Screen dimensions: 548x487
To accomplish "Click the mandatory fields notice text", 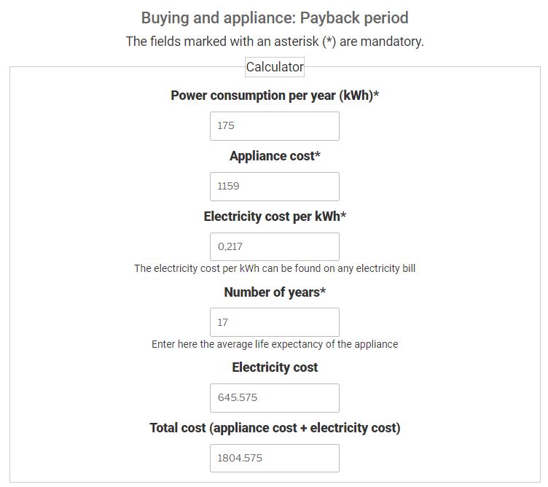I will (x=275, y=42).
